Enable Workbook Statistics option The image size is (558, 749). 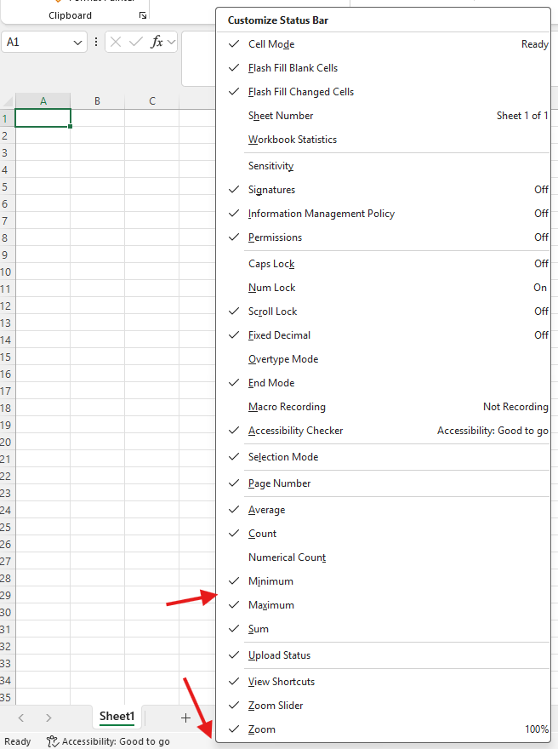(383, 140)
